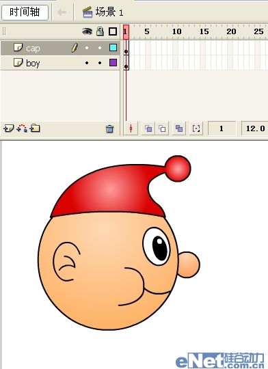
Task: Click the add motion guide icon
Action: coord(22,128)
